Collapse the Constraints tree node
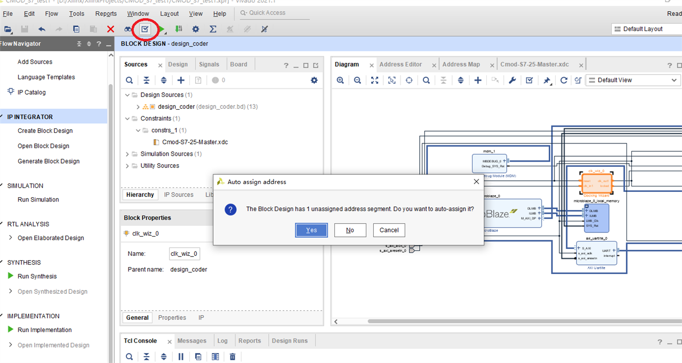The height and width of the screenshot is (363, 682). 127,118
